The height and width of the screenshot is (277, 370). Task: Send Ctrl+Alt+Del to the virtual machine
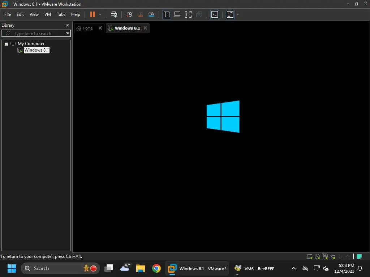point(114,14)
